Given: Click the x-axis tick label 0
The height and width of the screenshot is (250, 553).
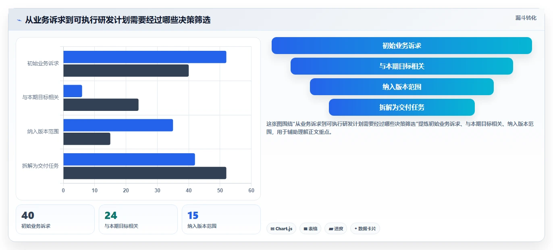Looking at the screenshot, I should click(63, 190).
